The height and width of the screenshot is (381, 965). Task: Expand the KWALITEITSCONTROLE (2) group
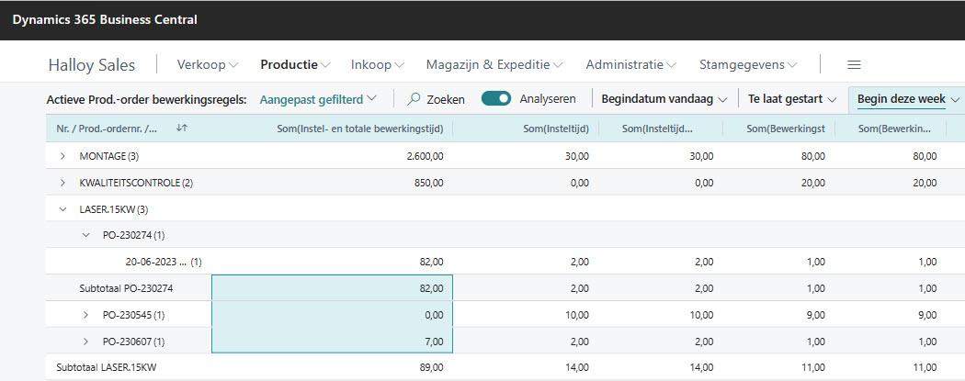pos(63,183)
